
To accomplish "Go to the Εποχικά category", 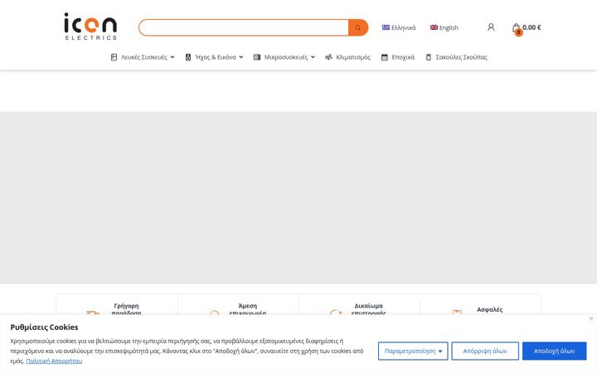I will point(403,57).
